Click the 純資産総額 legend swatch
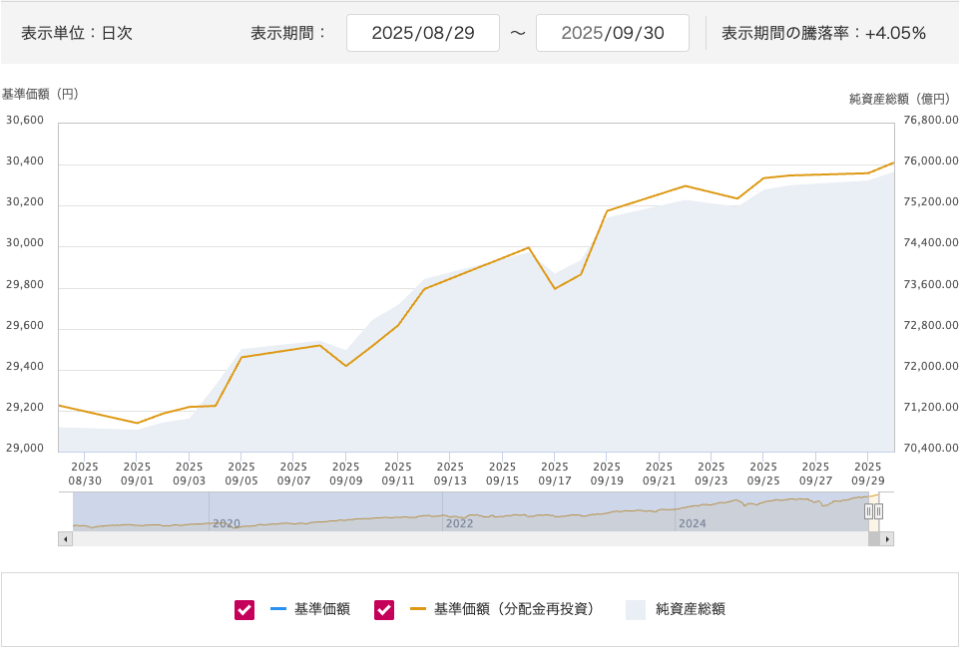 [x=636, y=610]
